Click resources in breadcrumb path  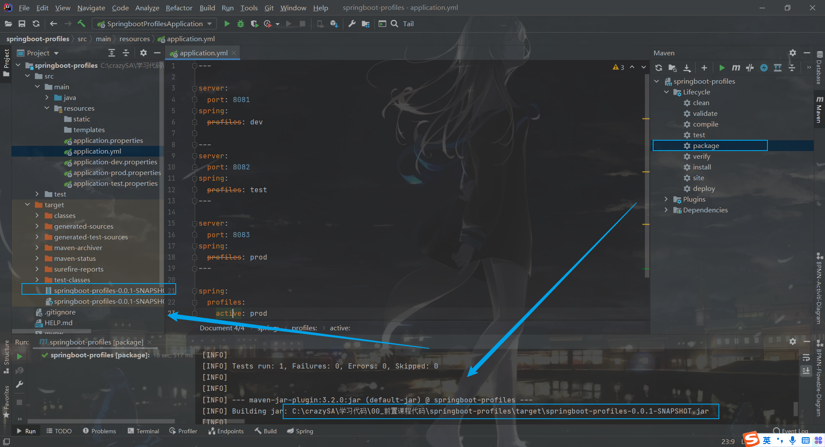(x=134, y=39)
